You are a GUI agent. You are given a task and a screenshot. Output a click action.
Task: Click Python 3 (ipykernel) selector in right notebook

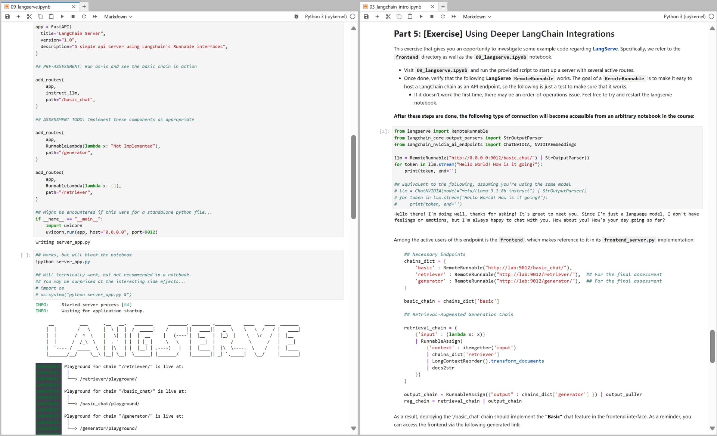pos(684,16)
